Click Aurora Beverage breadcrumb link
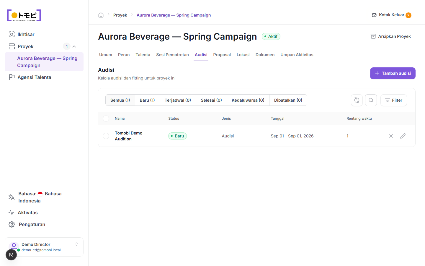 [174, 15]
